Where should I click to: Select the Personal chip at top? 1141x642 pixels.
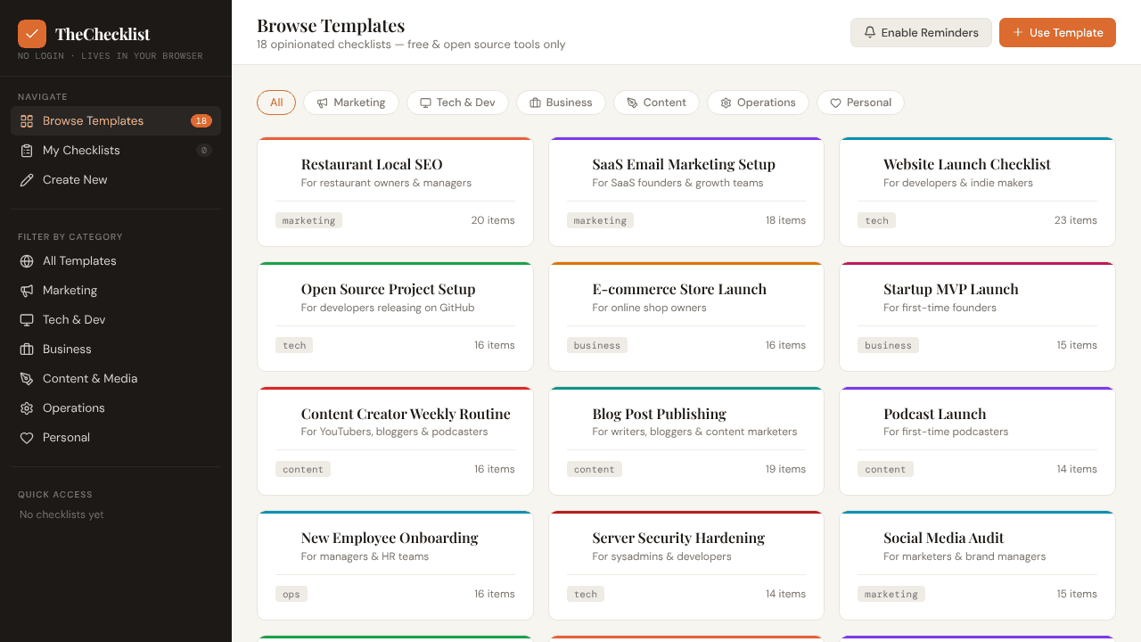pos(860,103)
